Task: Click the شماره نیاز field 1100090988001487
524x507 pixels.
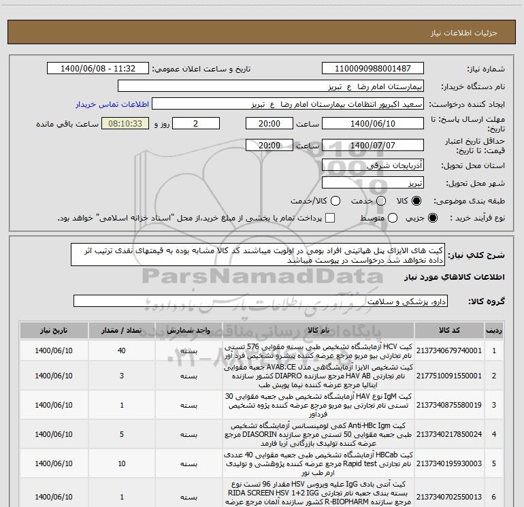Action: (x=373, y=69)
